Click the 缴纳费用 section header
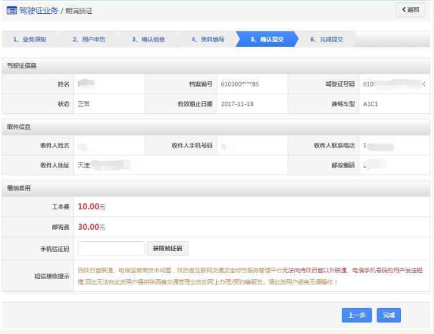 (x=19, y=188)
